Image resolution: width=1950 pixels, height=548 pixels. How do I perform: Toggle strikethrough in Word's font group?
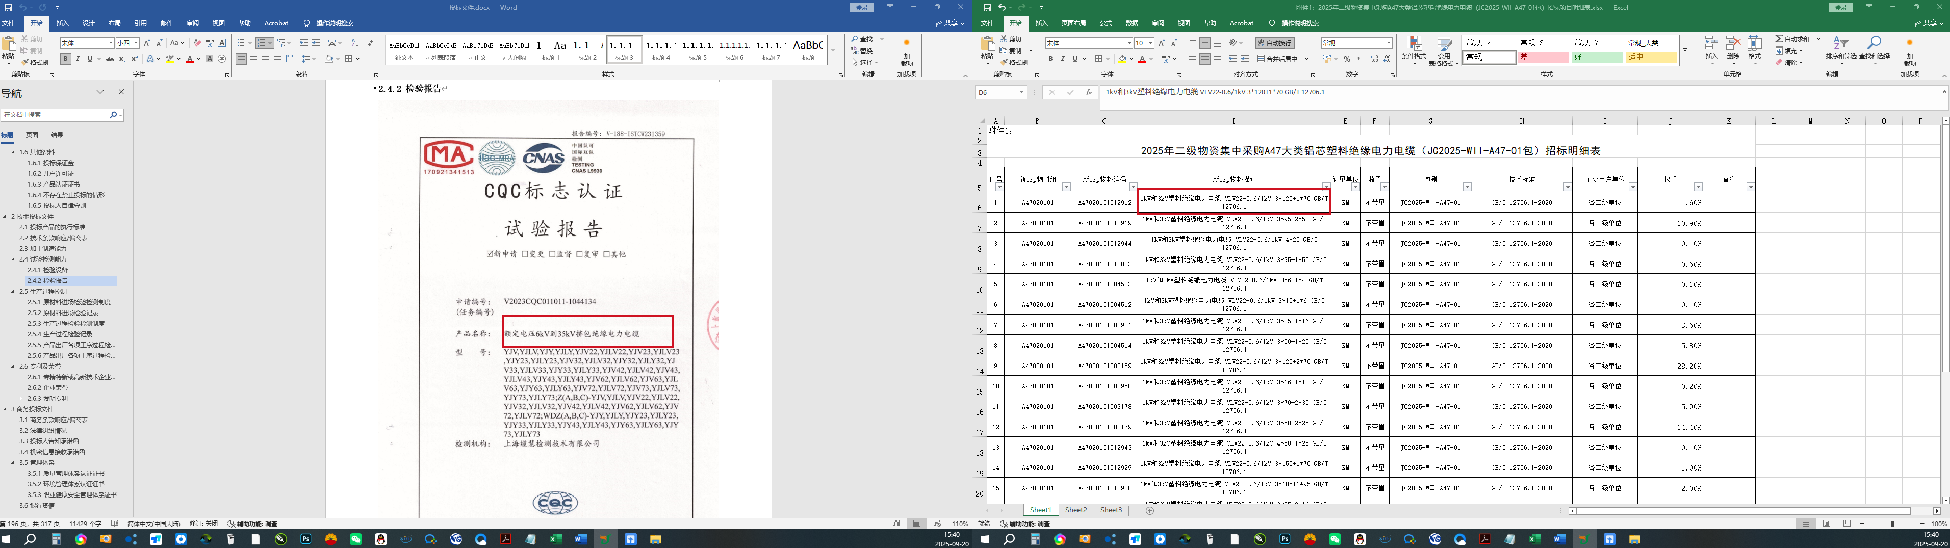click(x=110, y=59)
